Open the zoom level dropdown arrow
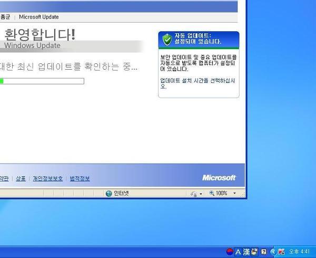Screen dimensions: 316x258 234,193
